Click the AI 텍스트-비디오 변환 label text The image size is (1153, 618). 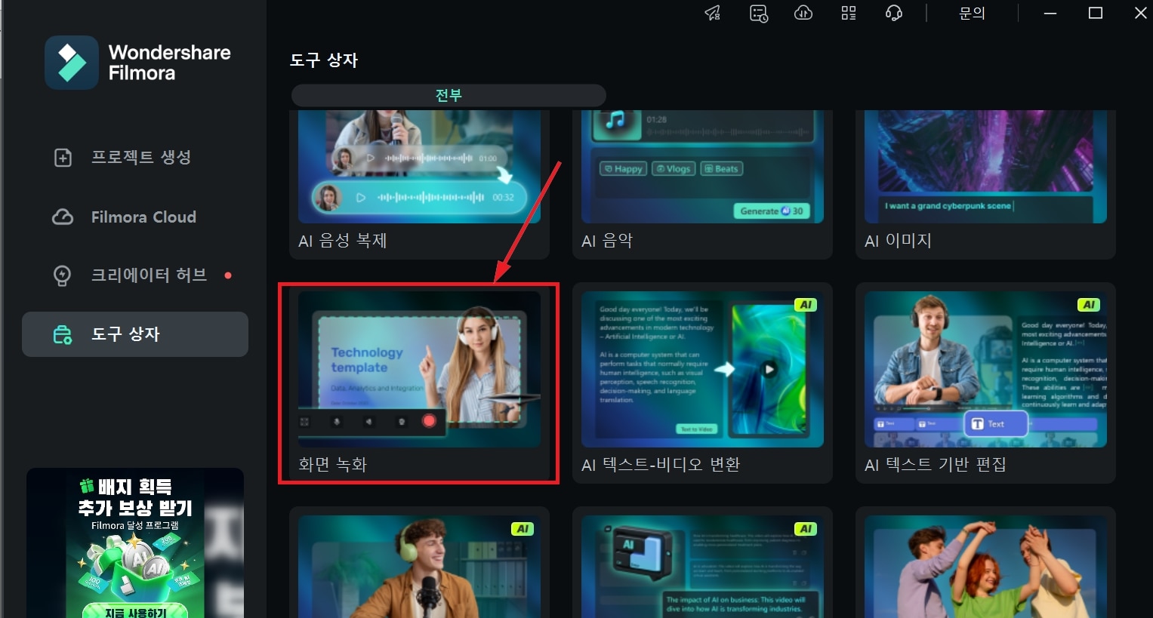(661, 465)
